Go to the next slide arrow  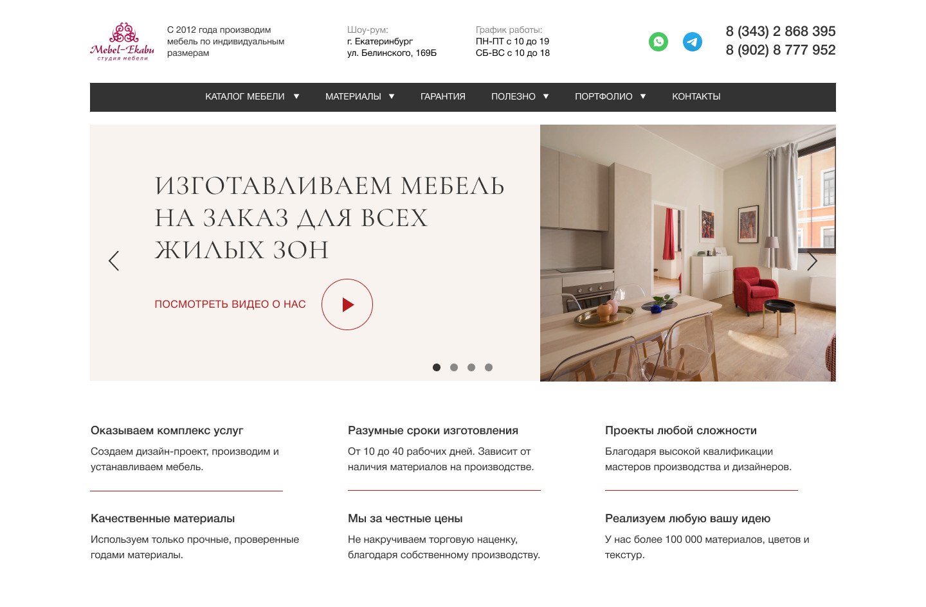click(x=812, y=261)
